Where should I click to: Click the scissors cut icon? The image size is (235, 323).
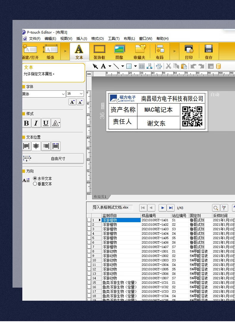click(x=168, y=66)
